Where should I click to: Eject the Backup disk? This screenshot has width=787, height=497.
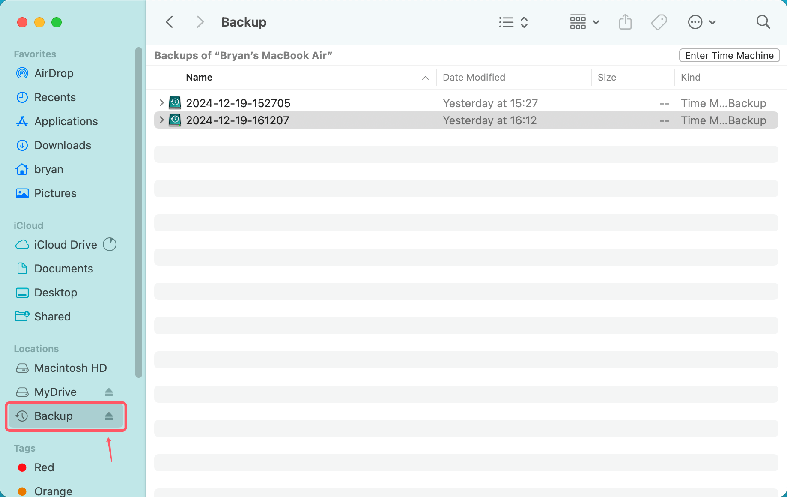[109, 416]
